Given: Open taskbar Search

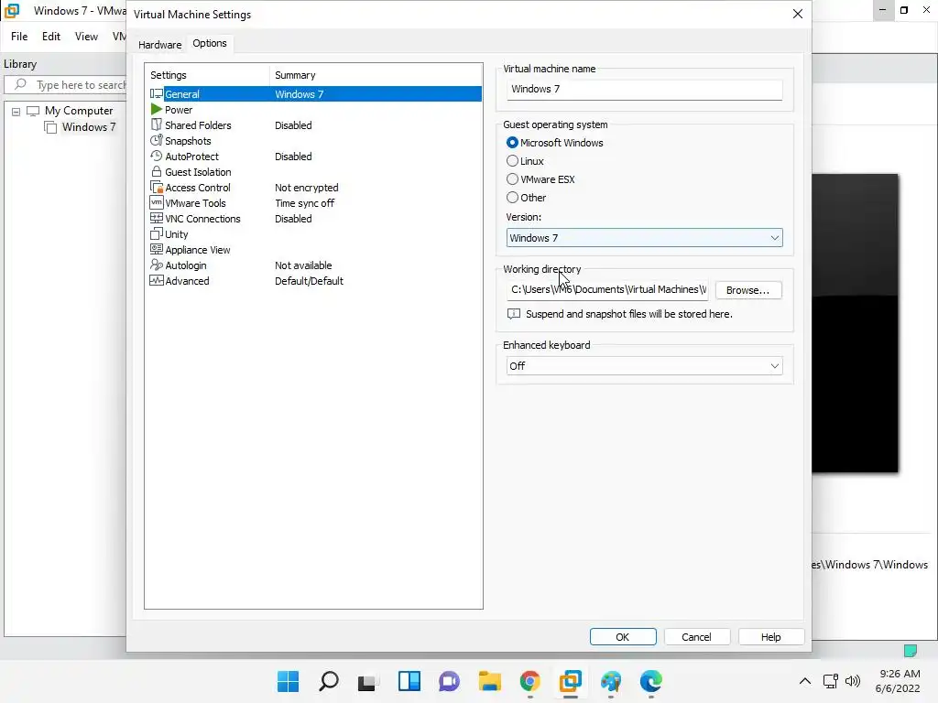Looking at the screenshot, I should [x=329, y=681].
